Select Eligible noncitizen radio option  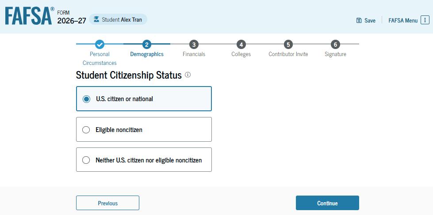[86, 130]
